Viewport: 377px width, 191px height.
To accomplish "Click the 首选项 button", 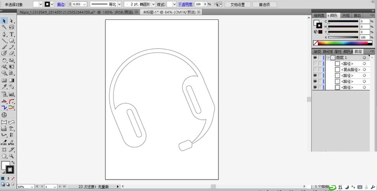I will [264, 5].
